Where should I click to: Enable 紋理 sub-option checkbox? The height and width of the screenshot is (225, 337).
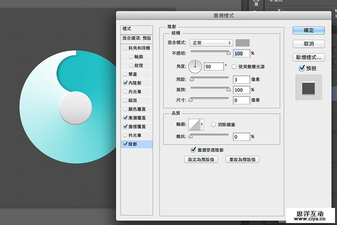click(x=131, y=65)
